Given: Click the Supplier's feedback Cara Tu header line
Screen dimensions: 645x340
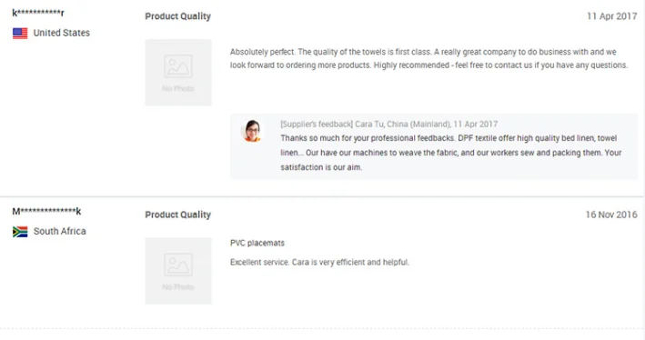Looking at the screenshot, I should pos(389,125).
